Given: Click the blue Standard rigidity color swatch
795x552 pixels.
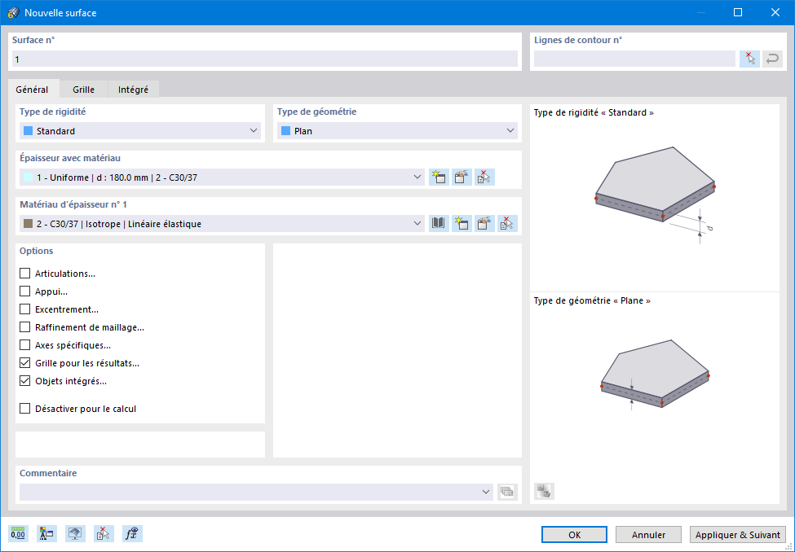Looking at the screenshot, I should 29,130.
